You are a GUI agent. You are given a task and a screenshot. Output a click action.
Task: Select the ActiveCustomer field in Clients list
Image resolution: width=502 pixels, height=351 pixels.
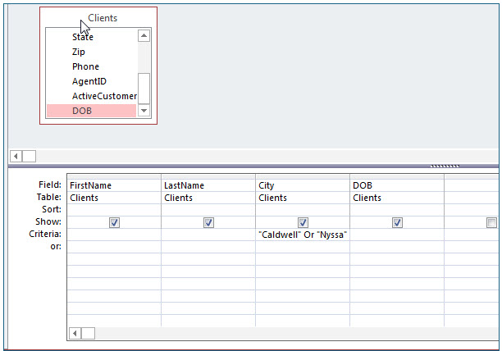click(x=92, y=96)
